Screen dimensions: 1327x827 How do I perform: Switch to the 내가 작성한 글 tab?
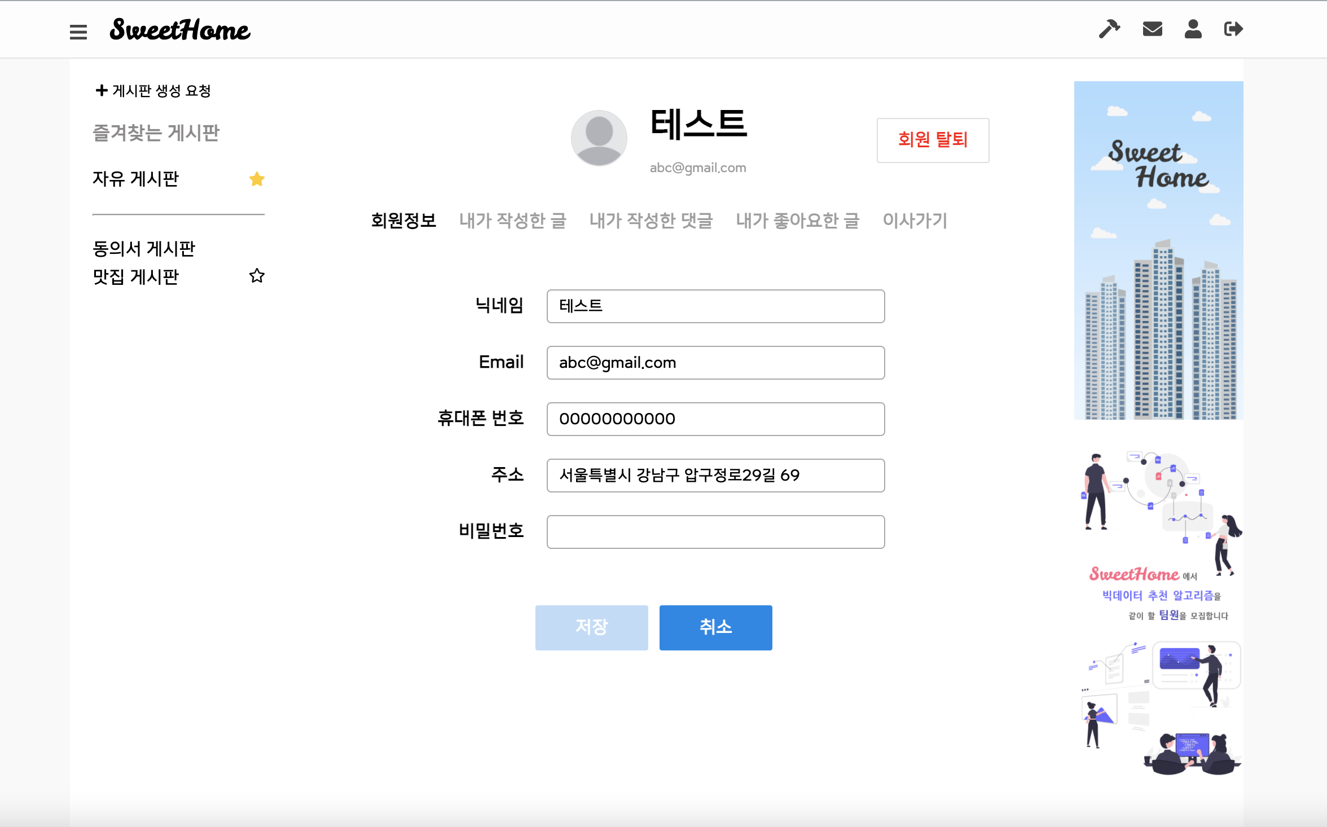click(512, 221)
